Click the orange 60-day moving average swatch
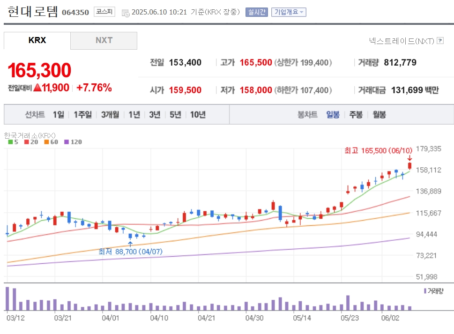 (x=46, y=142)
